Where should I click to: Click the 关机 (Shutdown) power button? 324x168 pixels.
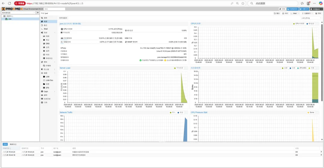click(x=286, y=13)
